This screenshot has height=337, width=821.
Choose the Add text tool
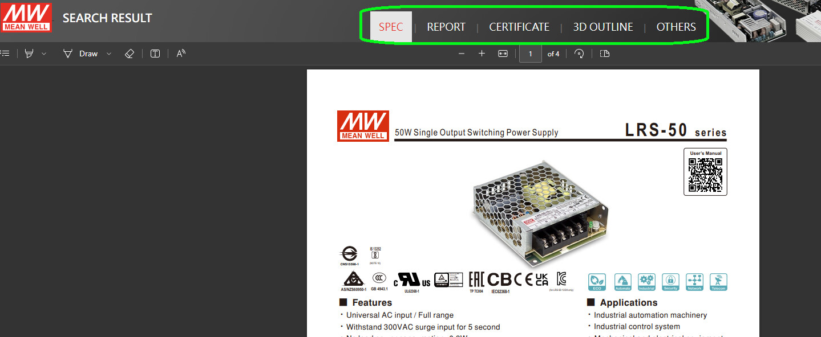point(155,54)
